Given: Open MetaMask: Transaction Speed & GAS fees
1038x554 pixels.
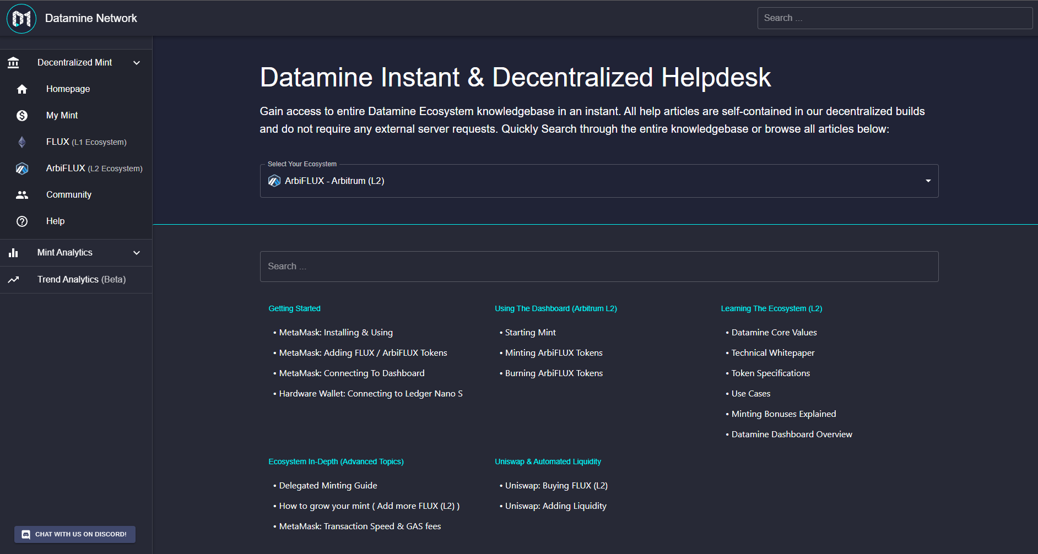Looking at the screenshot, I should pos(360,526).
